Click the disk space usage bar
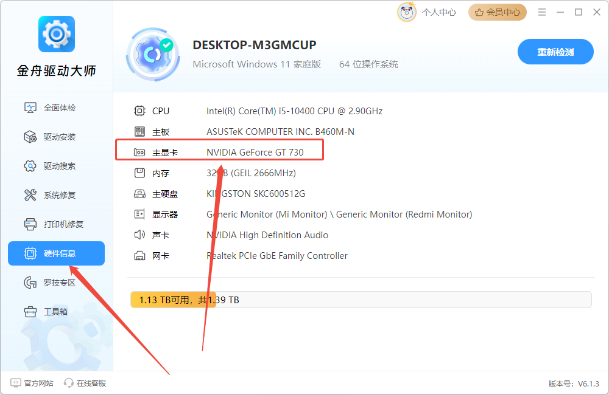The height and width of the screenshot is (395, 609). (x=361, y=300)
